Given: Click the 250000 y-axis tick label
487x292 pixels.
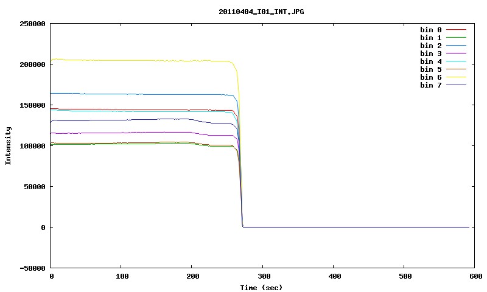Looking at the screenshot, I should click(32, 24).
